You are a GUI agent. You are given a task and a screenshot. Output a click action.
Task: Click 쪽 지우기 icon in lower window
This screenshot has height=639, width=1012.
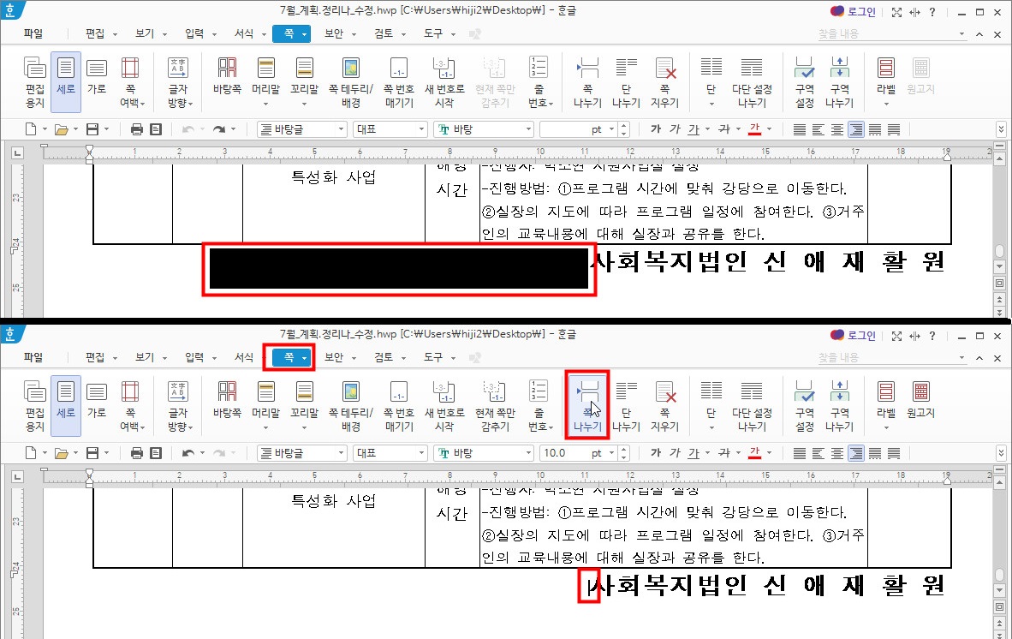click(x=664, y=406)
